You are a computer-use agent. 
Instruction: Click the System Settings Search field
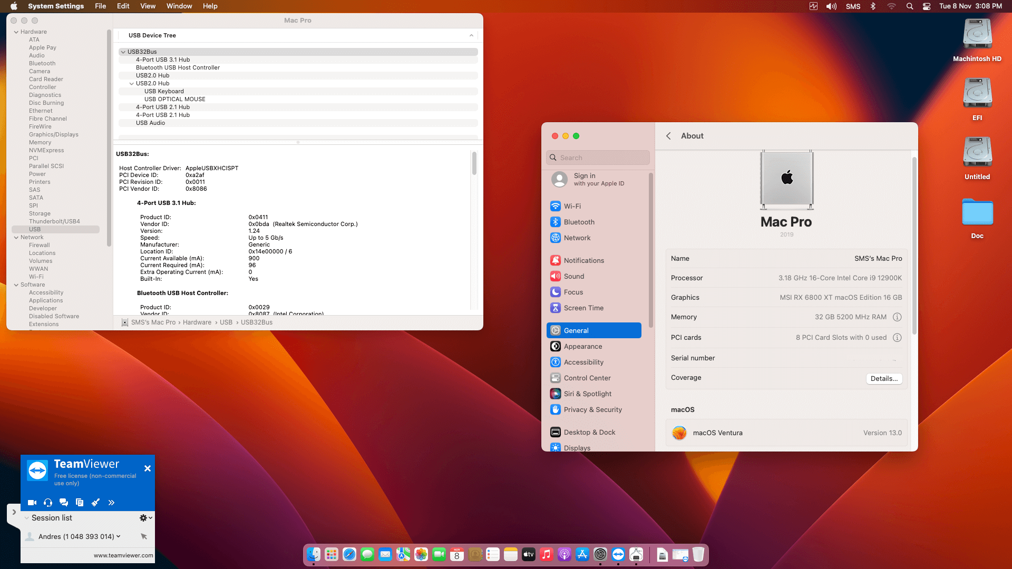point(598,158)
